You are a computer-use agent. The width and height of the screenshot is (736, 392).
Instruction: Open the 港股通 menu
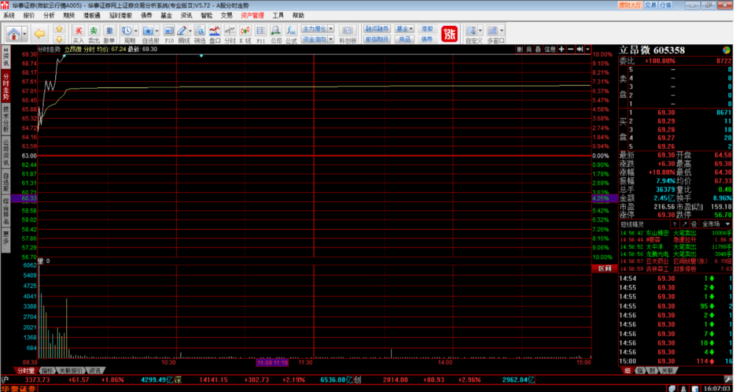pos(91,16)
